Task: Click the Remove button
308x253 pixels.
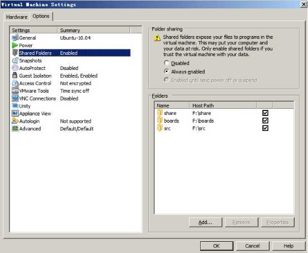Action: [x=241, y=222]
